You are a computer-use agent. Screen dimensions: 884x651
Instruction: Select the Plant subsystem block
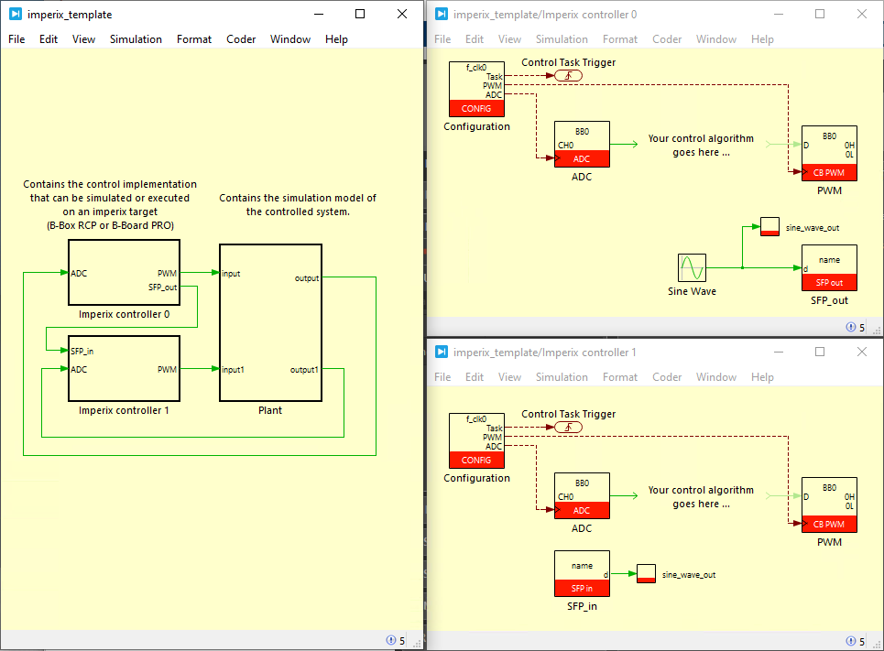click(x=270, y=322)
